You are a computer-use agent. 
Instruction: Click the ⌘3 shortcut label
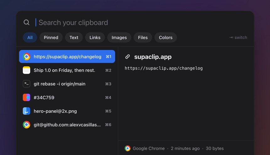[108, 84]
